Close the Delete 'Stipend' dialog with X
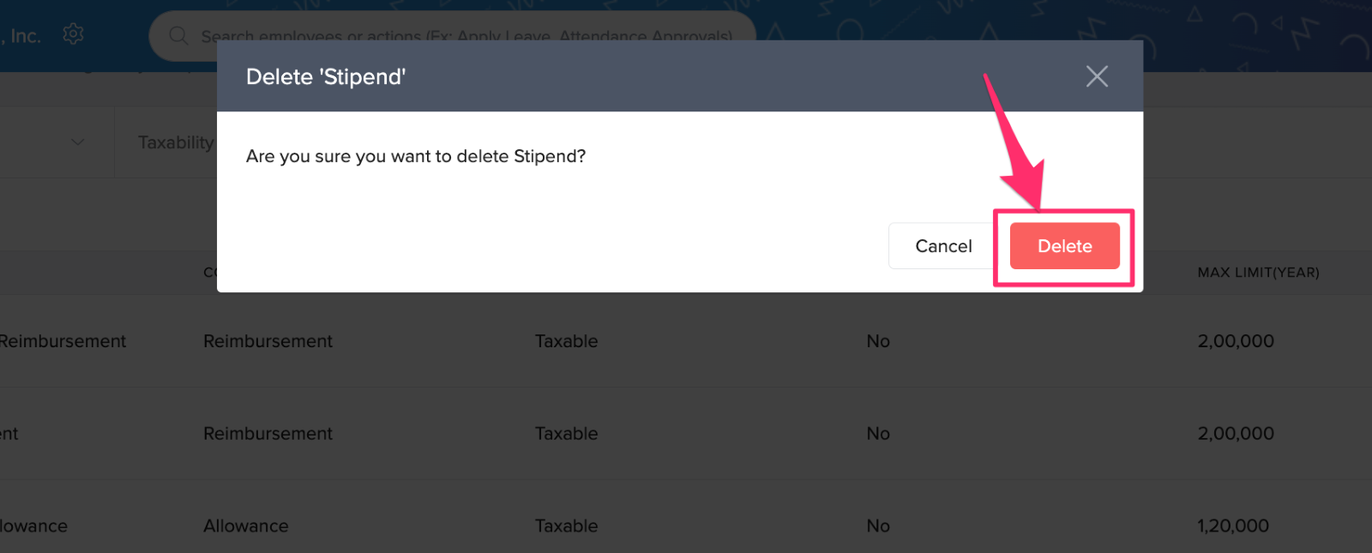The image size is (1372, 553). point(1097,76)
